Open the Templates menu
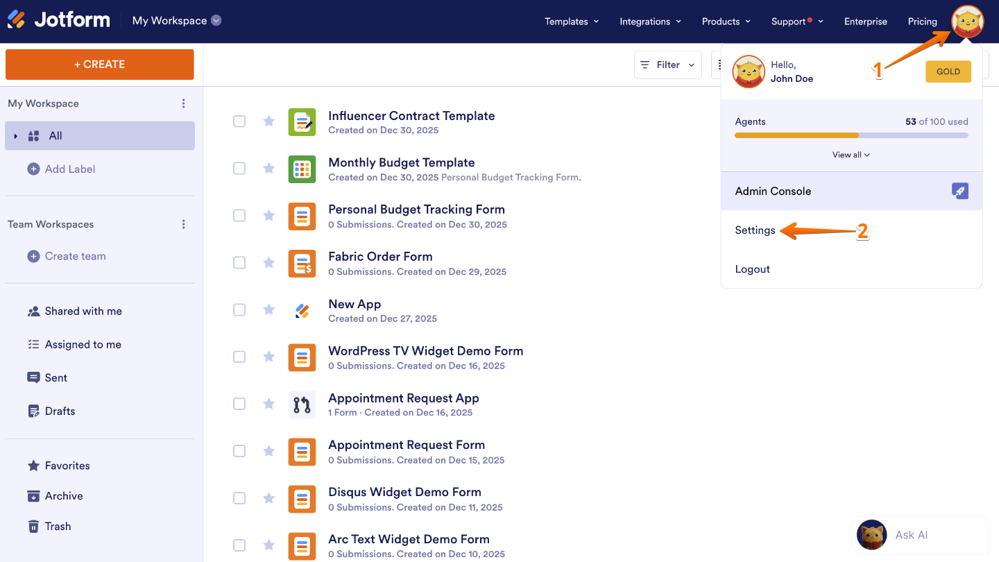The width and height of the screenshot is (999, 562). 567,22
